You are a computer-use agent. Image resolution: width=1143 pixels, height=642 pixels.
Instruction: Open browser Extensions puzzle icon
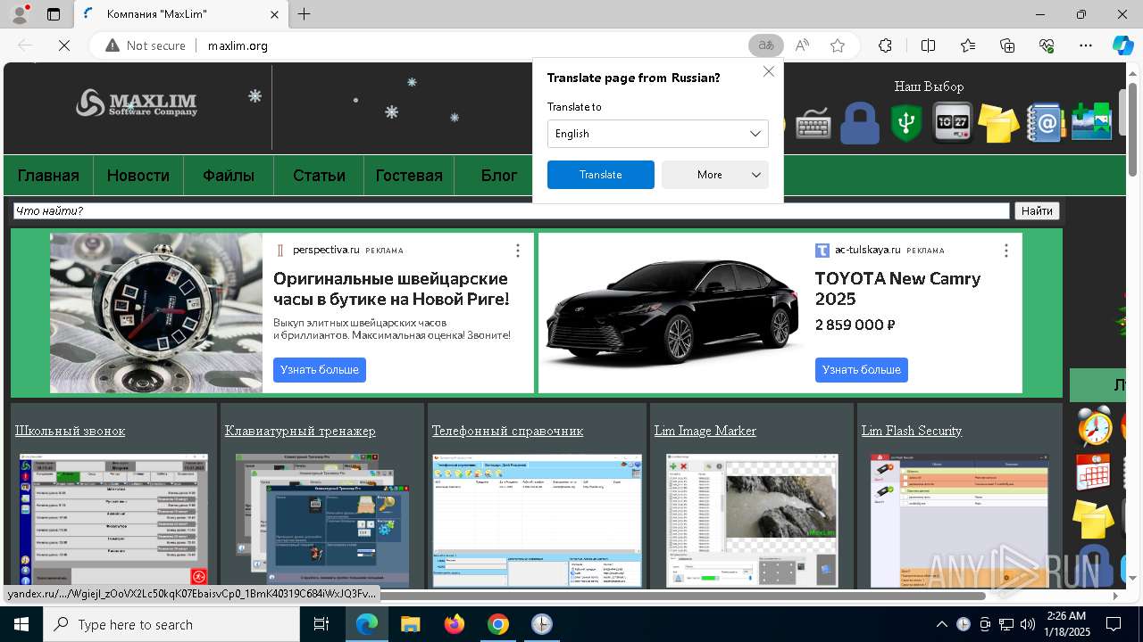tap(885, 45)
